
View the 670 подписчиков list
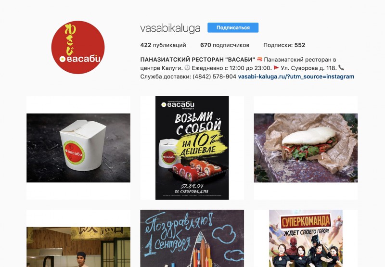coord(225,45)
